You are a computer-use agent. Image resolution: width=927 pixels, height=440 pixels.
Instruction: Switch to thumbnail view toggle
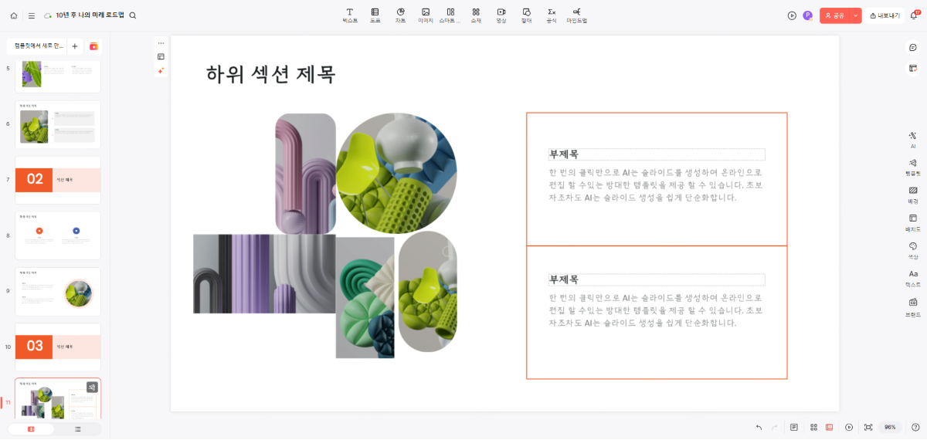[x=31, y=428]
